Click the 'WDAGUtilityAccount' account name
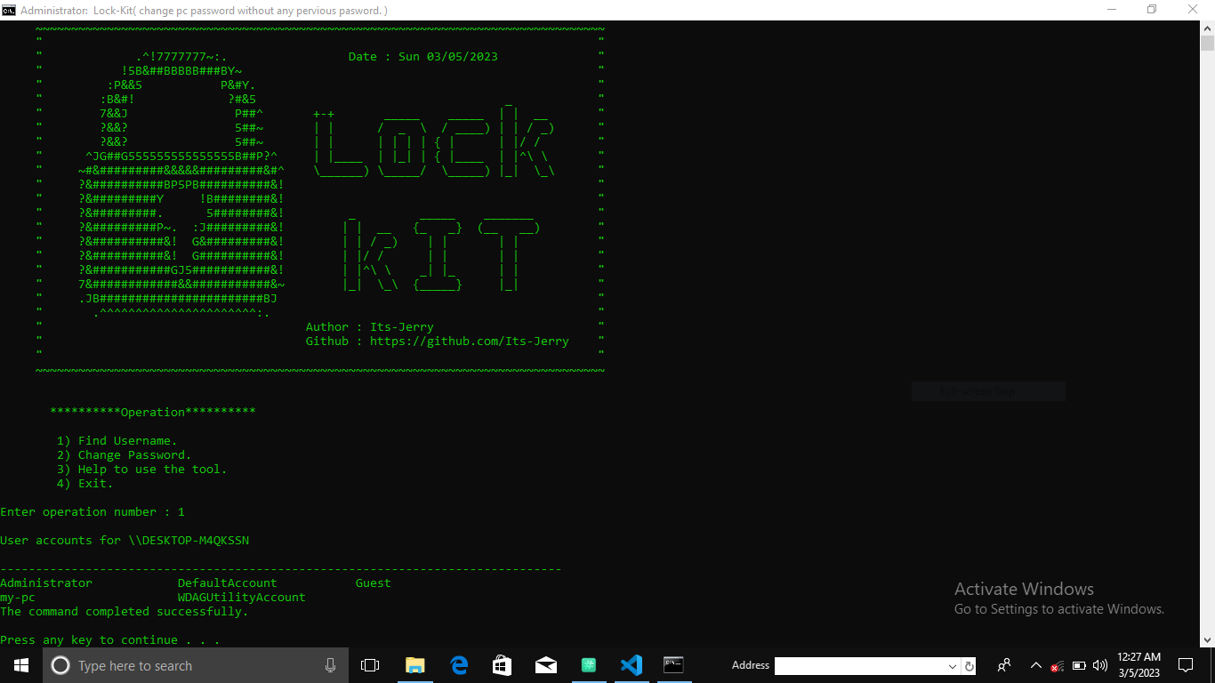The width and height of the screenshot is (1215, 683). pos(242,597)
